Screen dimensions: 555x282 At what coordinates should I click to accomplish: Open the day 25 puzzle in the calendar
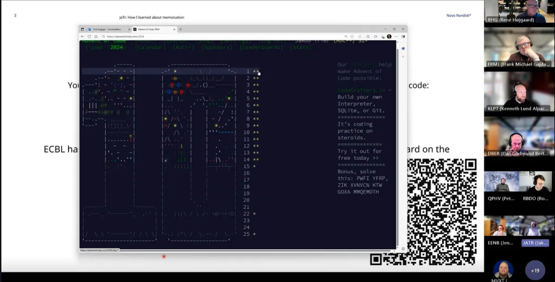click(x=246, y=234)
